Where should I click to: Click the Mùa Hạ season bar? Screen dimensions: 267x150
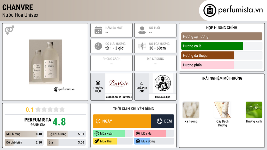[154, 134]
